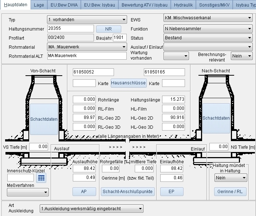The height and width of the screenshot is (216, 256).
Task: Expand the Rohrmaterial dropdown
Action: tap(87, 47)
